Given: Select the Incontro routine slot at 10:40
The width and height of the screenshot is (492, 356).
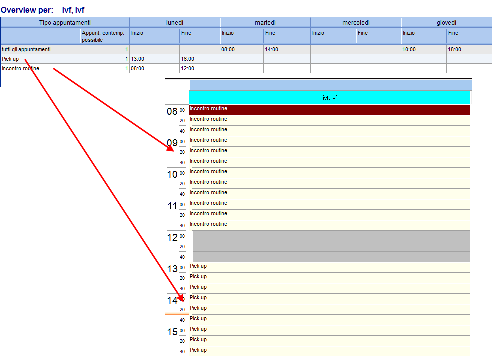Looking at the screenshot, I should 330,194.
